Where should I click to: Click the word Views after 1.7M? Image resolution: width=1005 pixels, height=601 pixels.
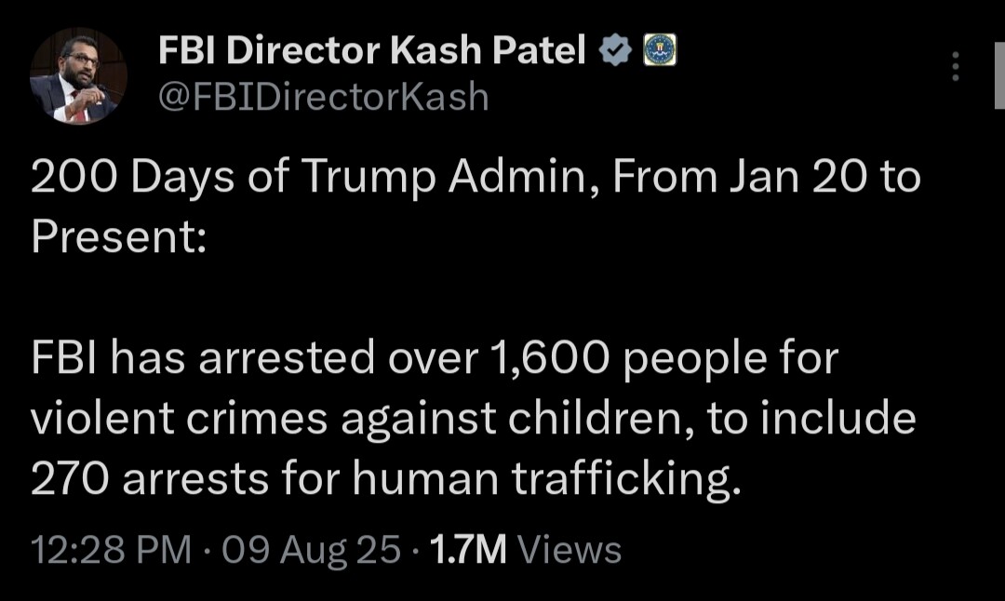pos(569,549)
